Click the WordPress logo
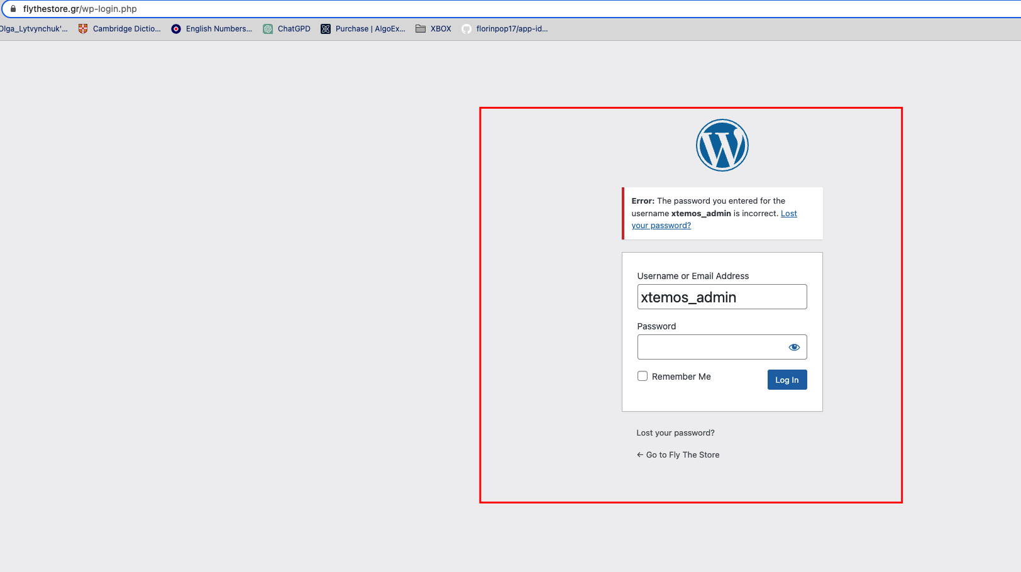This screenshot has width=1021, height=572. [x=722, y=145]
